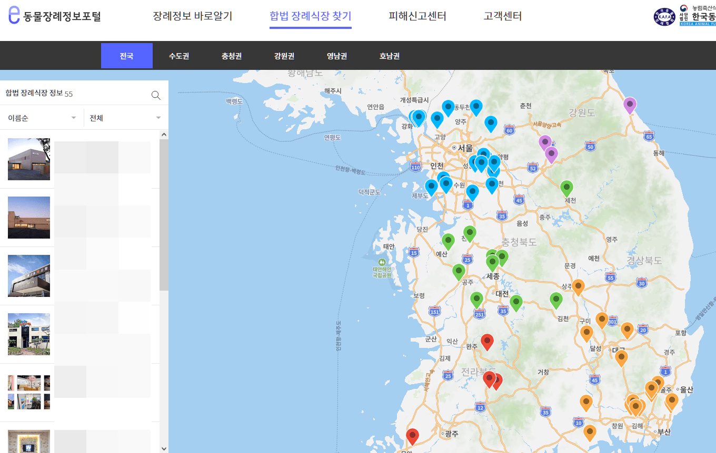Screen dimensions: 716x453
Task: Click the blue marker above 제부도
Action: point(431,188)
